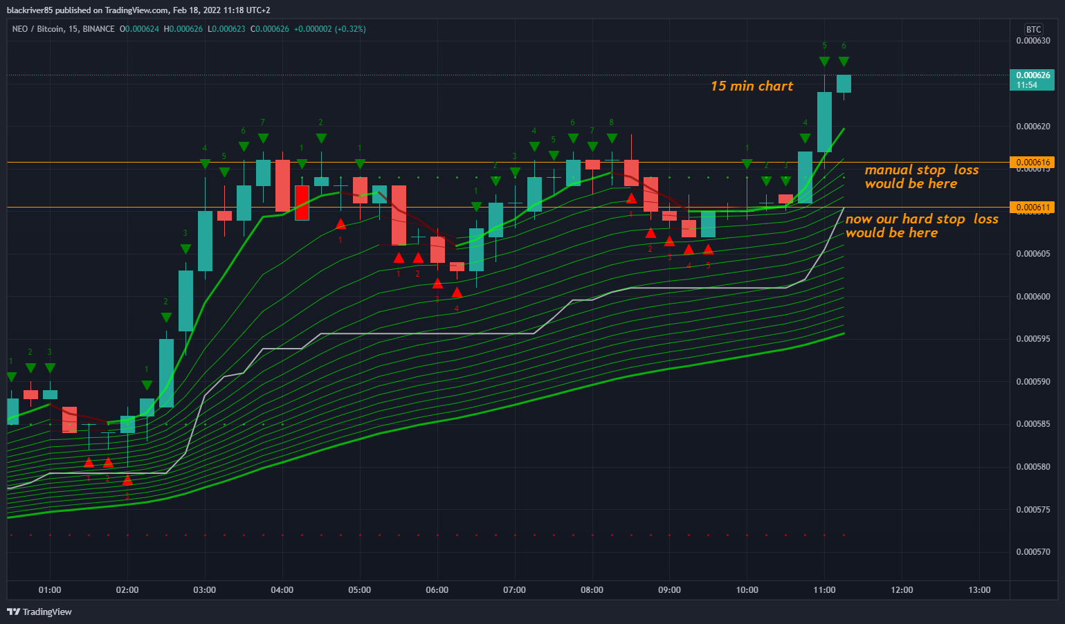
Task: Click the 11:54 candle countdown timer
Action: point(1027,85)
